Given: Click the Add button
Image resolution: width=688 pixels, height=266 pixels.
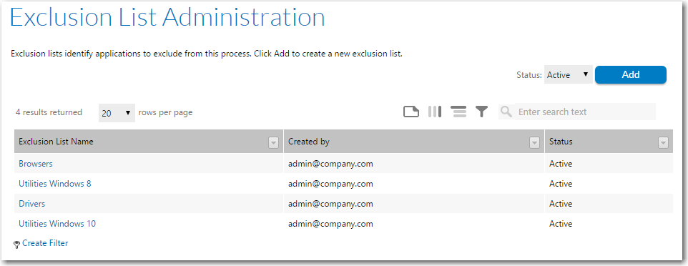Looking at the screenshot, I should [631, 74].
